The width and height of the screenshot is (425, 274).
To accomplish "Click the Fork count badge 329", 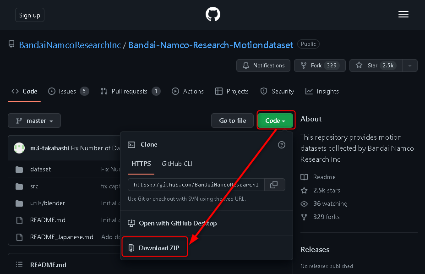I will point(332,66).
